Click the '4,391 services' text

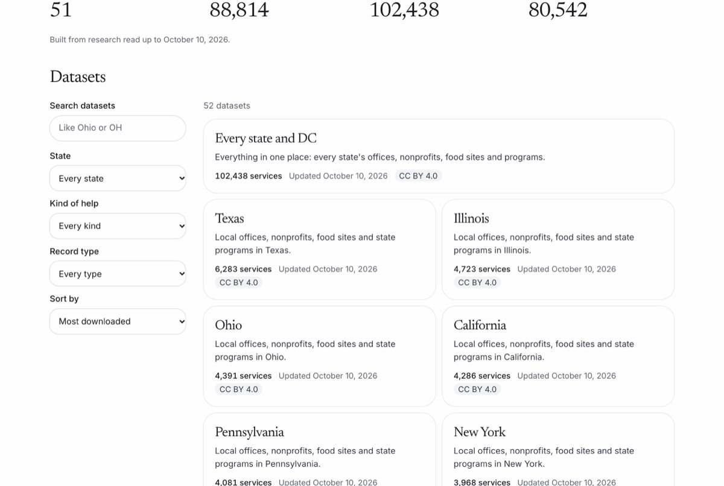pos(243,376)
